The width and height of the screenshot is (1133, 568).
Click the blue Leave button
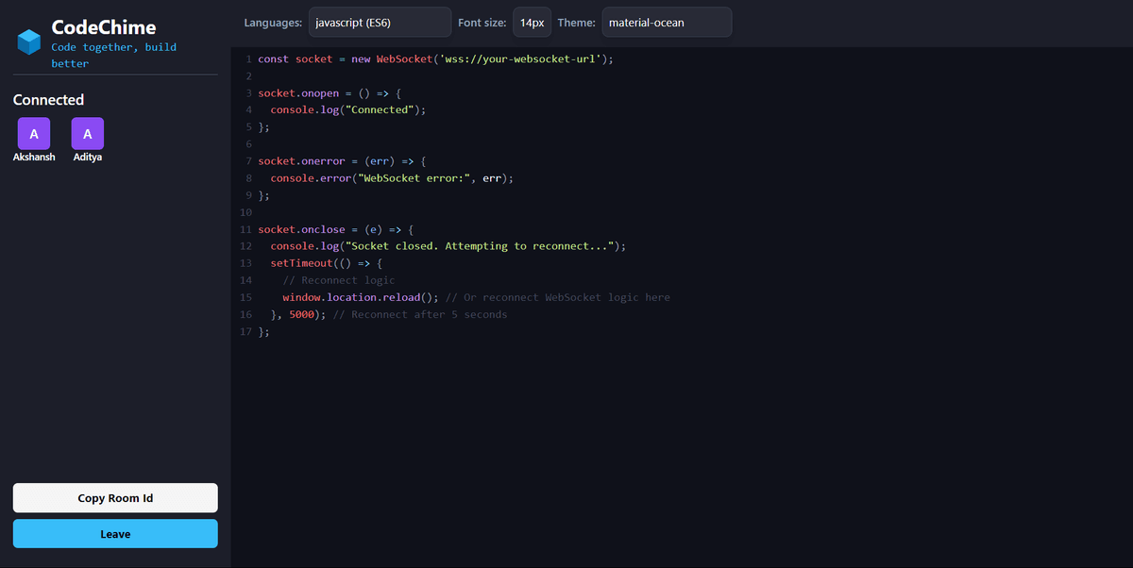[115, 534]
